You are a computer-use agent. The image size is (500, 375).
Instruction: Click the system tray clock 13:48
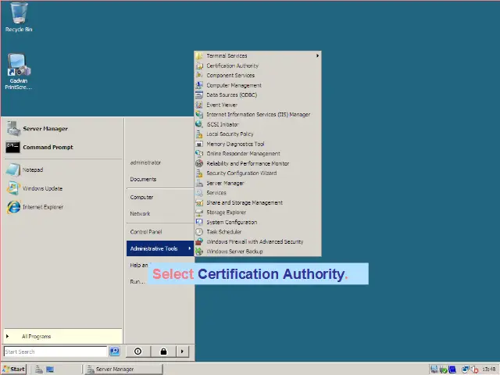click(488, 369)
